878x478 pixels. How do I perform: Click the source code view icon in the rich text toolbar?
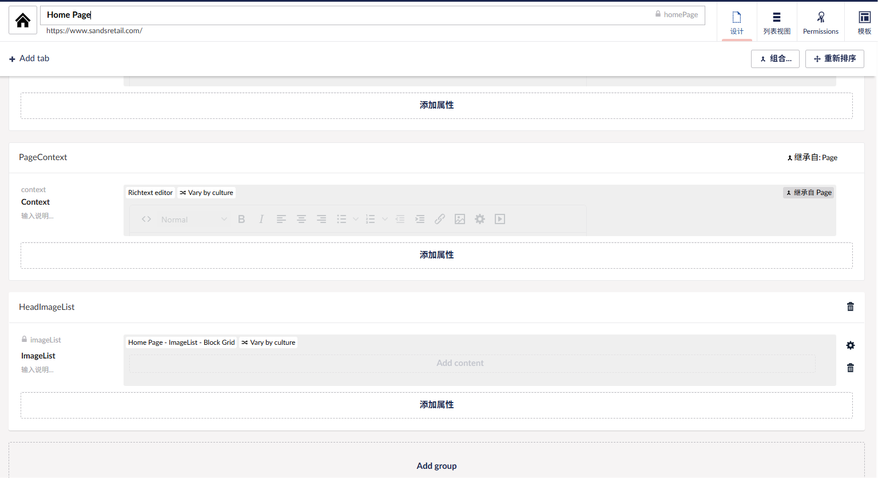click(146, 219)
